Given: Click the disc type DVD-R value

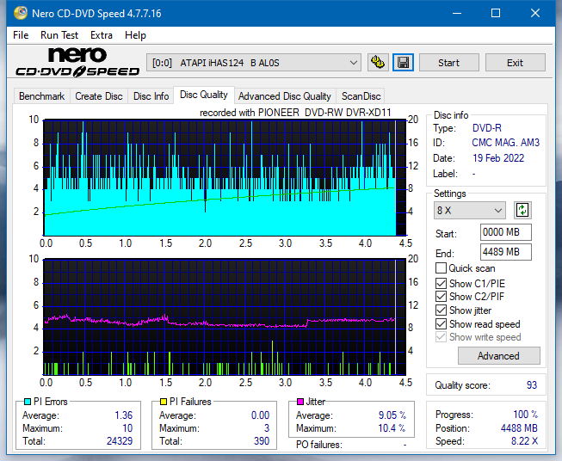Looking at the screenshot, I should tap(487, 128).
